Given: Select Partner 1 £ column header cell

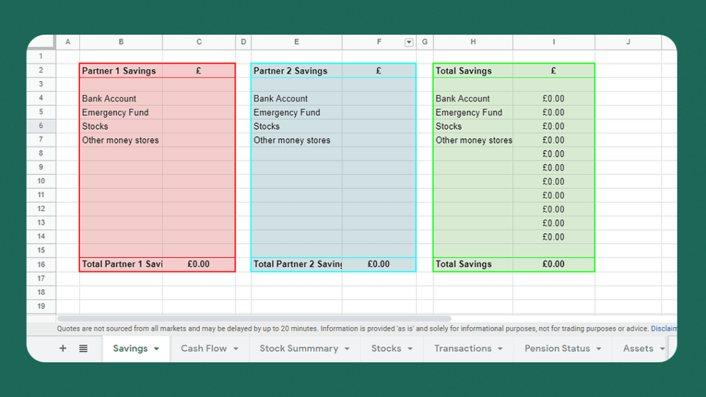Looking at the screenshot, I should click(x=199, y=71).
